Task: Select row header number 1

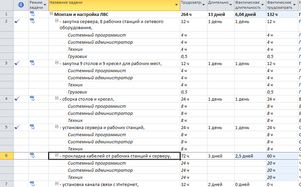Action: (x=6, y=14)
